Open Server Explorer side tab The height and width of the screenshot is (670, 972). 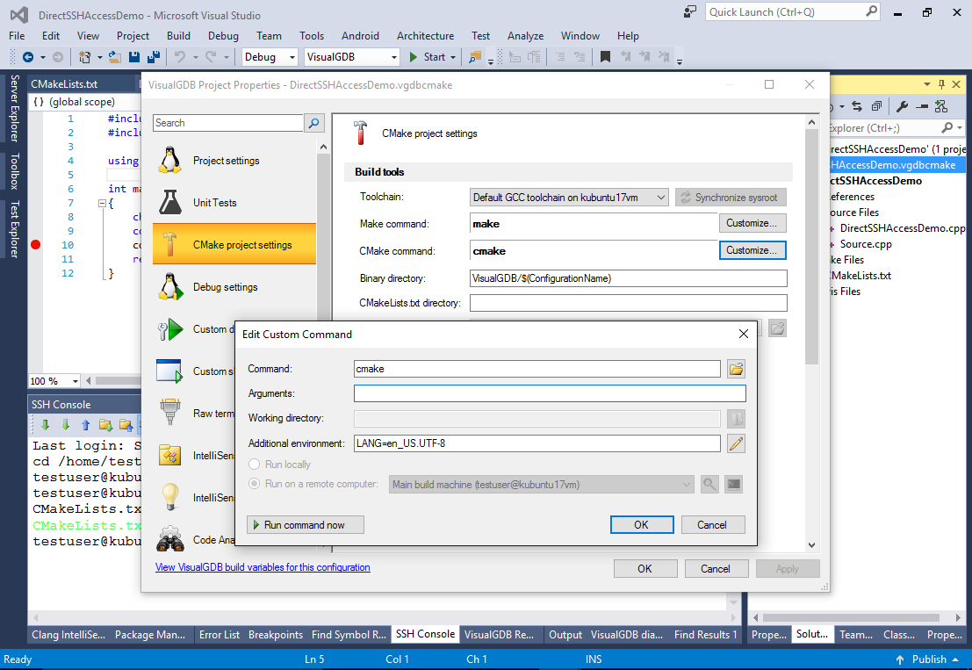pos(14,109)
